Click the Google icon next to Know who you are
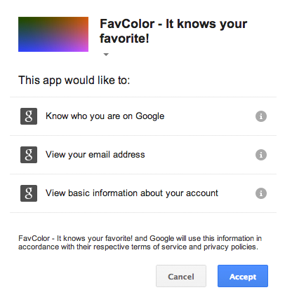292x297 pixels. click(x=29, y=116)
